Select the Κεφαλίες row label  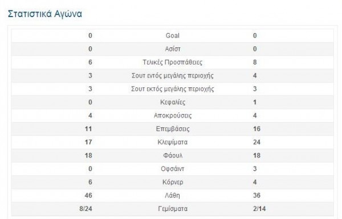173,102
